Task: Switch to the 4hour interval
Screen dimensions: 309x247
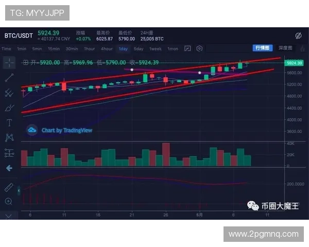Action: pyautogui.click(x=107, y=49)
